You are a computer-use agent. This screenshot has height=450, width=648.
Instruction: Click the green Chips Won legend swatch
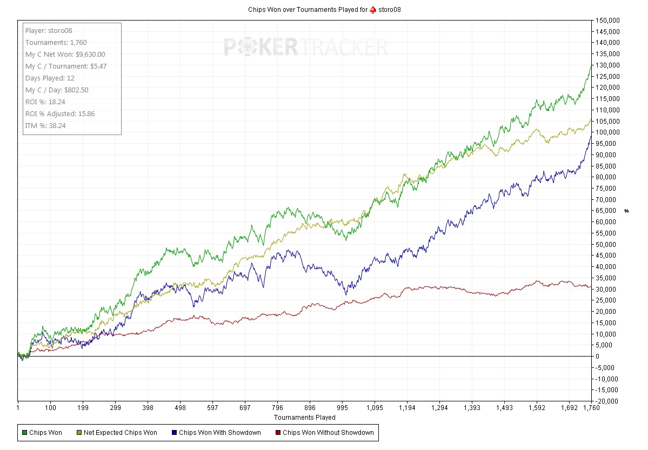coord(24,432)
